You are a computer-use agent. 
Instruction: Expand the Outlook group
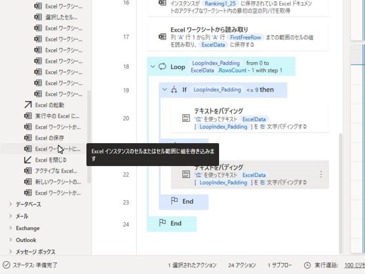click(x=10, y=240)
